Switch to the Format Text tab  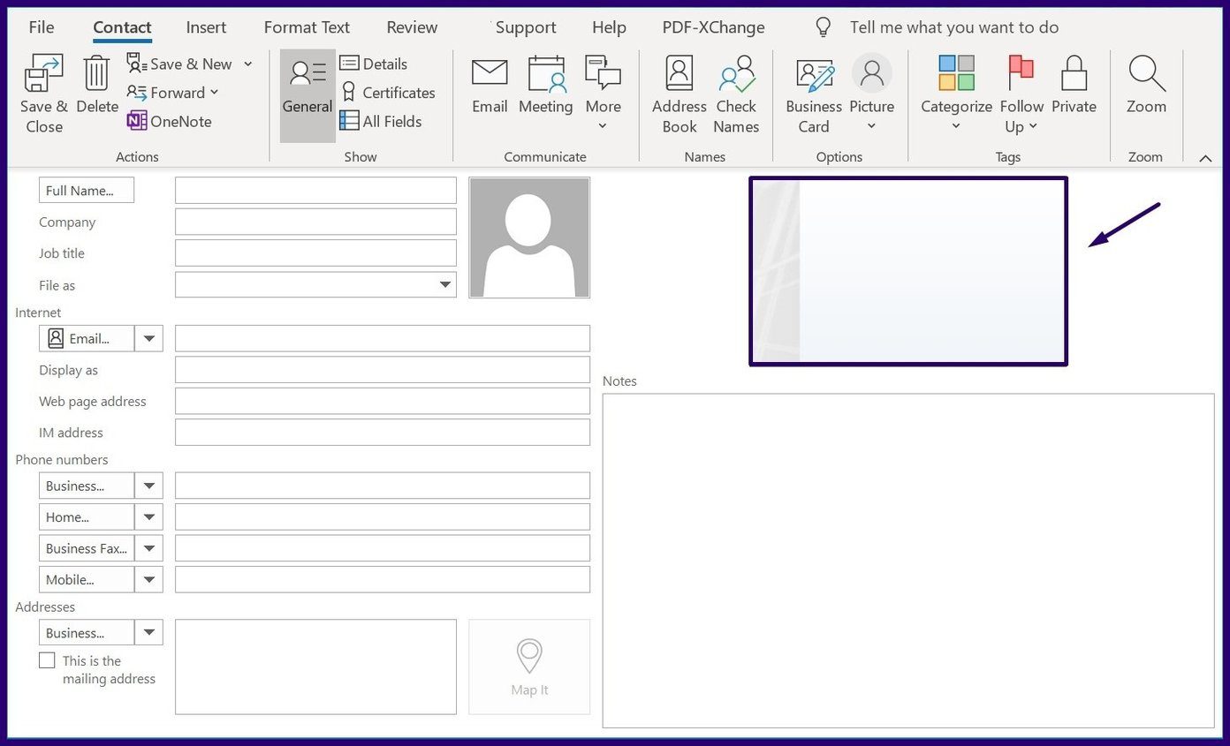[x=307, y=27]
